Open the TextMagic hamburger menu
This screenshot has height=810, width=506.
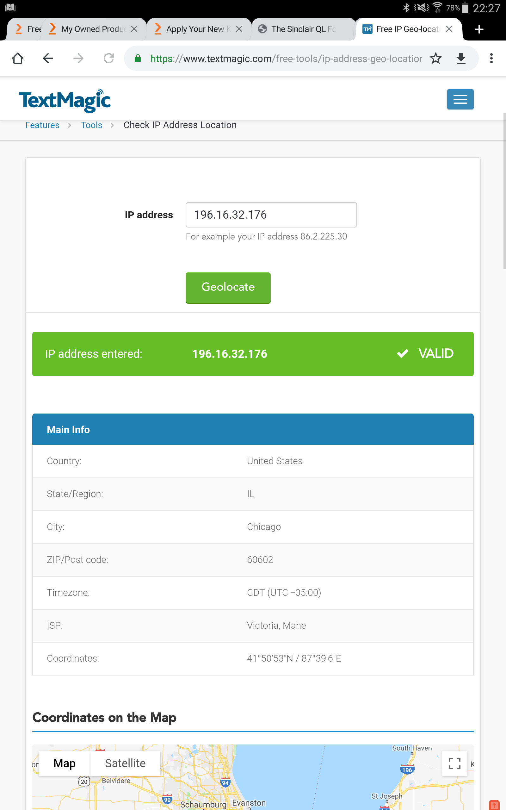pos(460,99)
